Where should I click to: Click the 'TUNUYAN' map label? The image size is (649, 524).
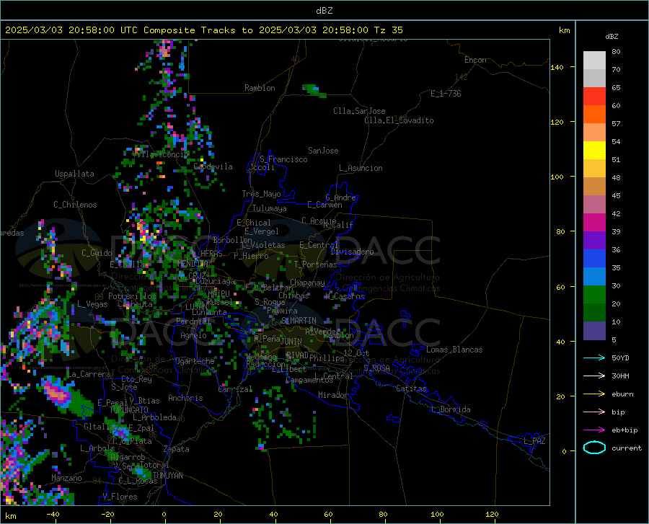pos(167,476)
